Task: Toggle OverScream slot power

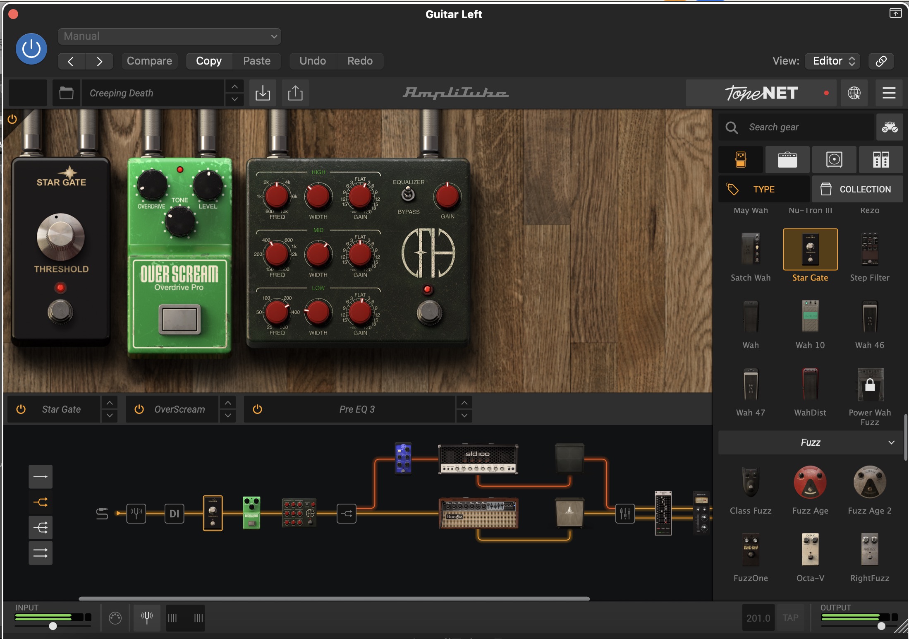Action: (139, 409)
